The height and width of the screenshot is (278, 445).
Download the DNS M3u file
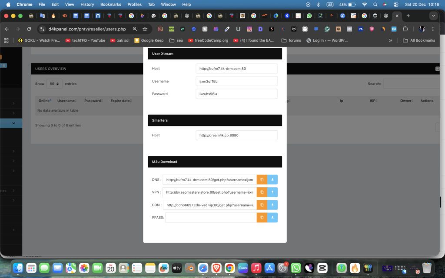click(x=272, y=179)
